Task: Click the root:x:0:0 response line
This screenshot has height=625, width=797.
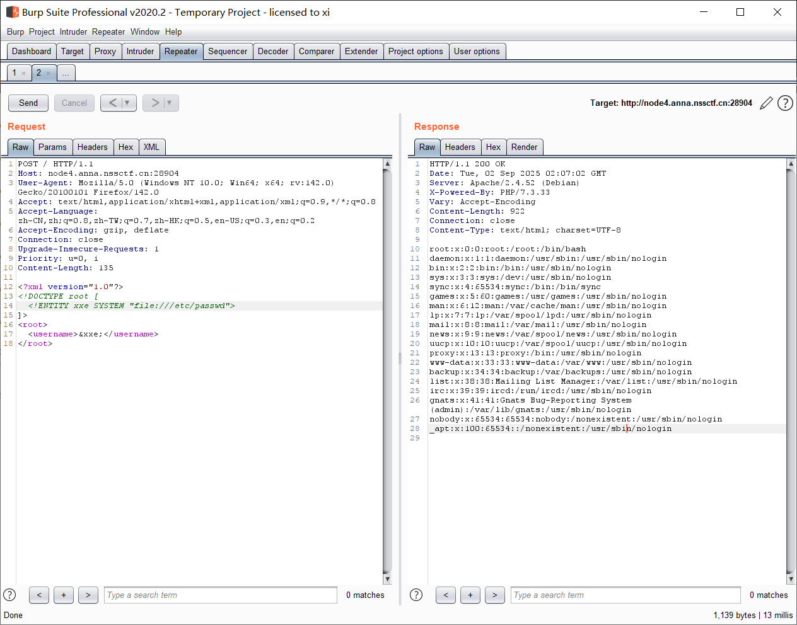Action: coord(508,249)
